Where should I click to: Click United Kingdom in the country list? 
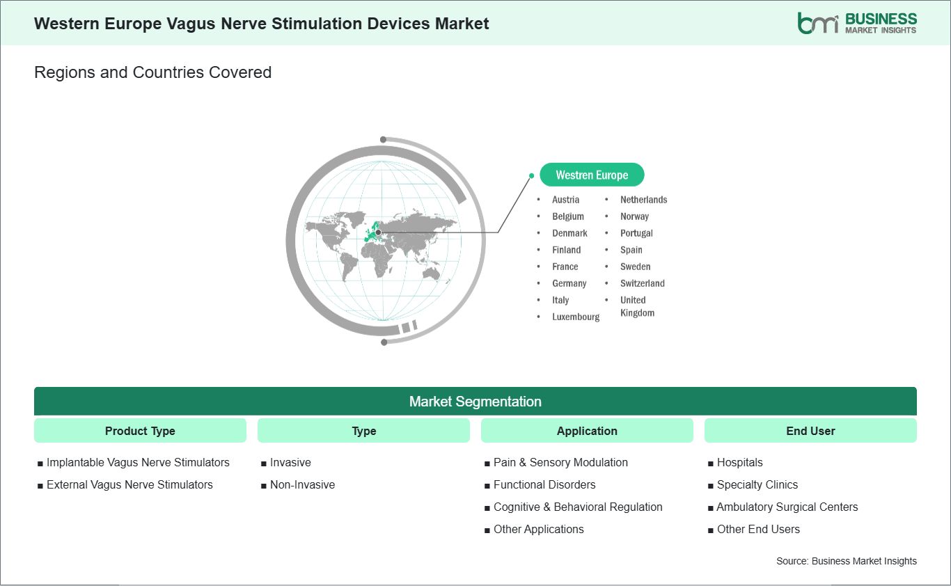pos(638,306)
